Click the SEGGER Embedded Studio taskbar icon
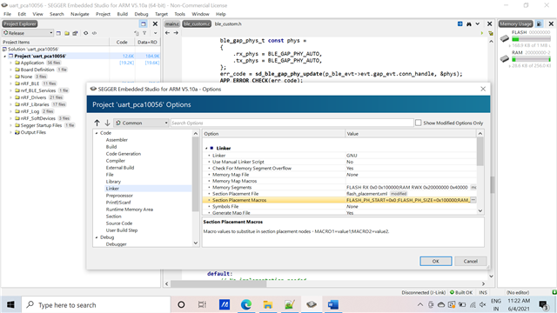 coord(312,304)
